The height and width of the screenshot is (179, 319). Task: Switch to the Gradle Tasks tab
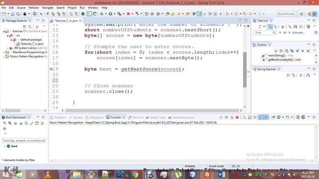156,117
